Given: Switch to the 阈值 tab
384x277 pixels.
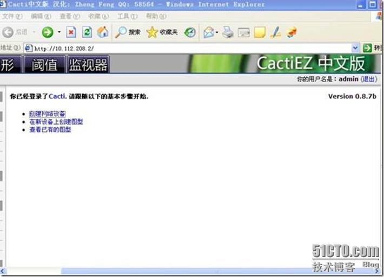Looking at the screenshot, I should [44, 65].
